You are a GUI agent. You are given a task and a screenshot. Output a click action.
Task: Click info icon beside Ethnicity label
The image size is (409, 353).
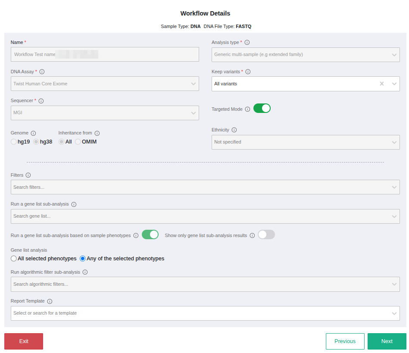click(234, 130)
